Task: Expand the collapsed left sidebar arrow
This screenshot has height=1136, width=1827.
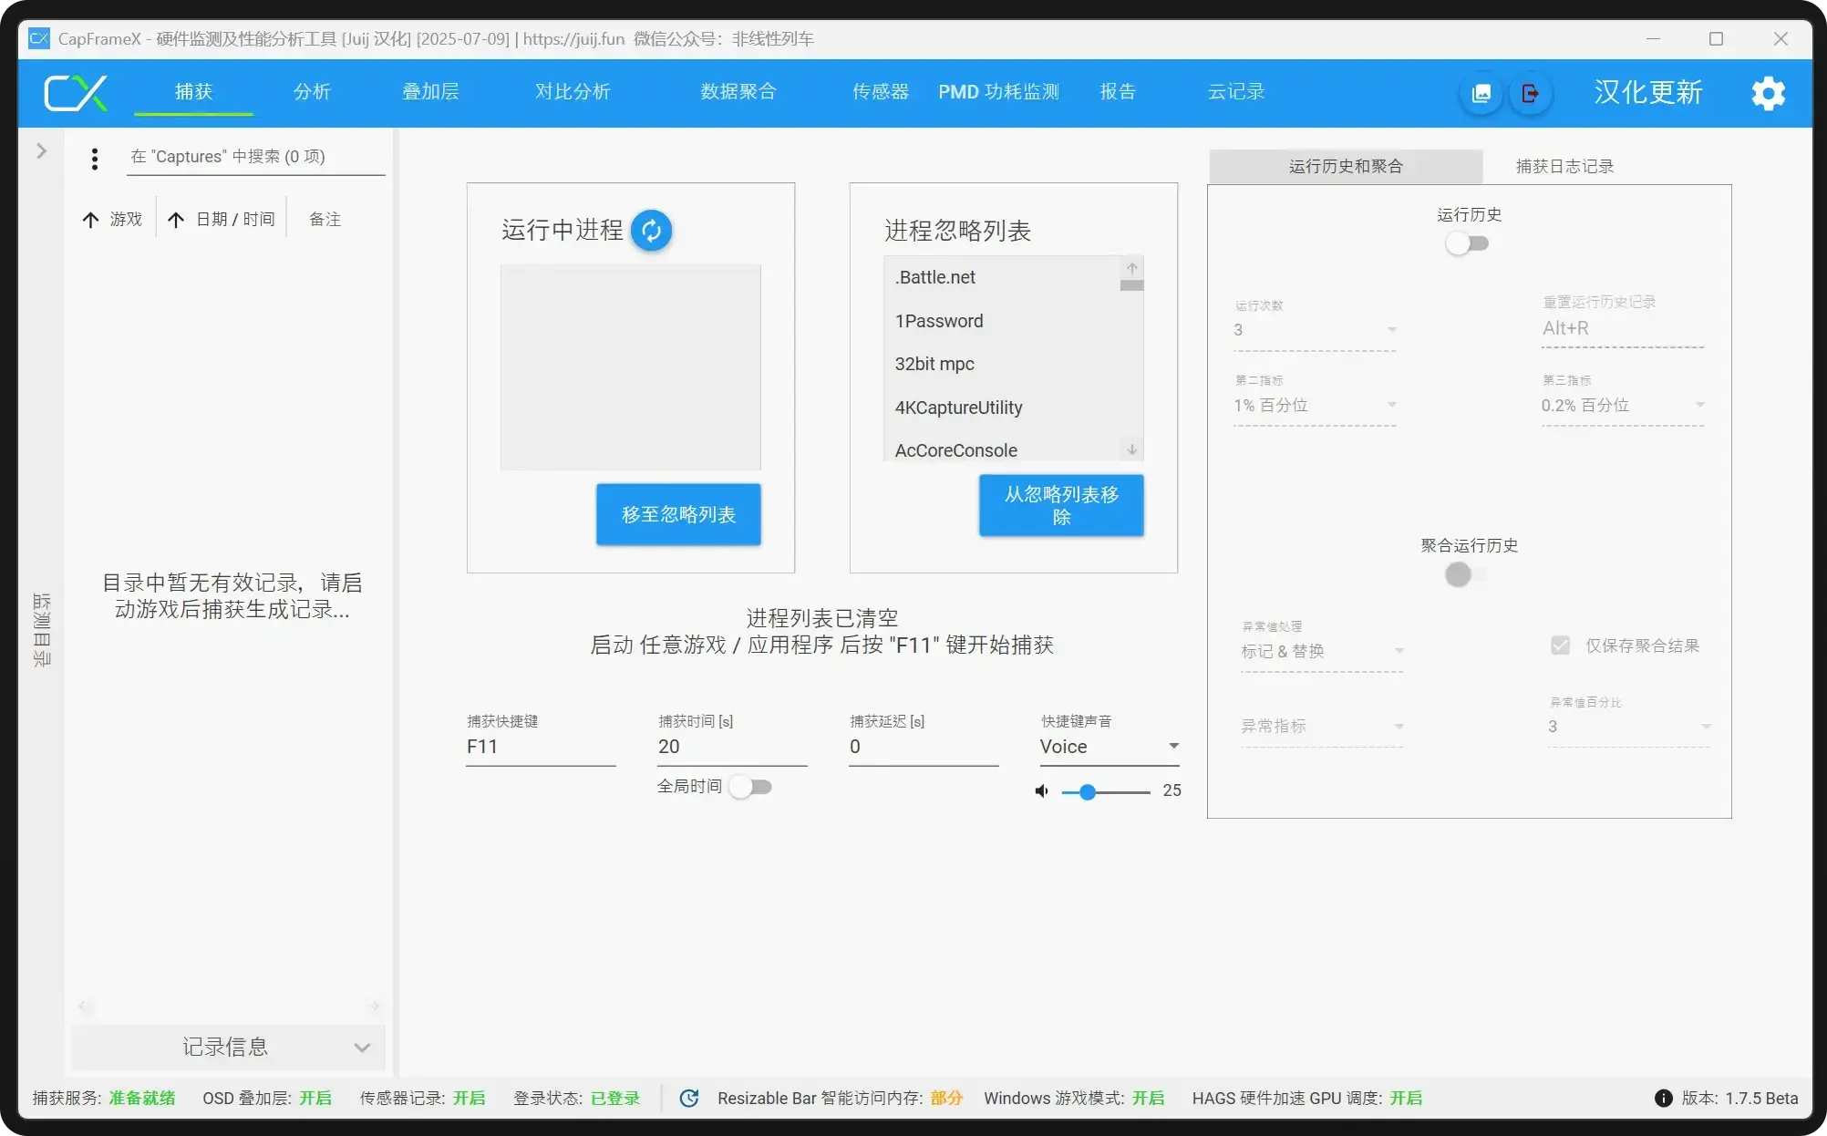Action: point(41,151)
